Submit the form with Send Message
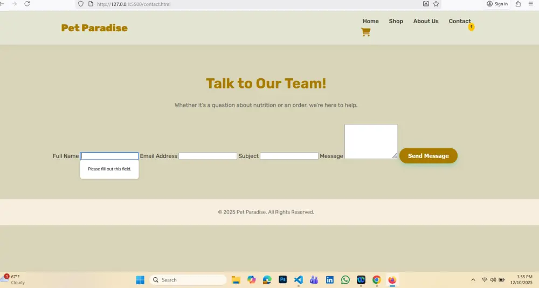This screenshot has width=539, height=288. 429,156
